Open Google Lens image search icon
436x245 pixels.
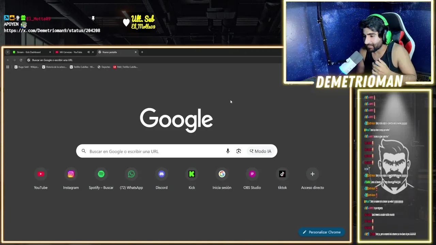tap(239, 151)
